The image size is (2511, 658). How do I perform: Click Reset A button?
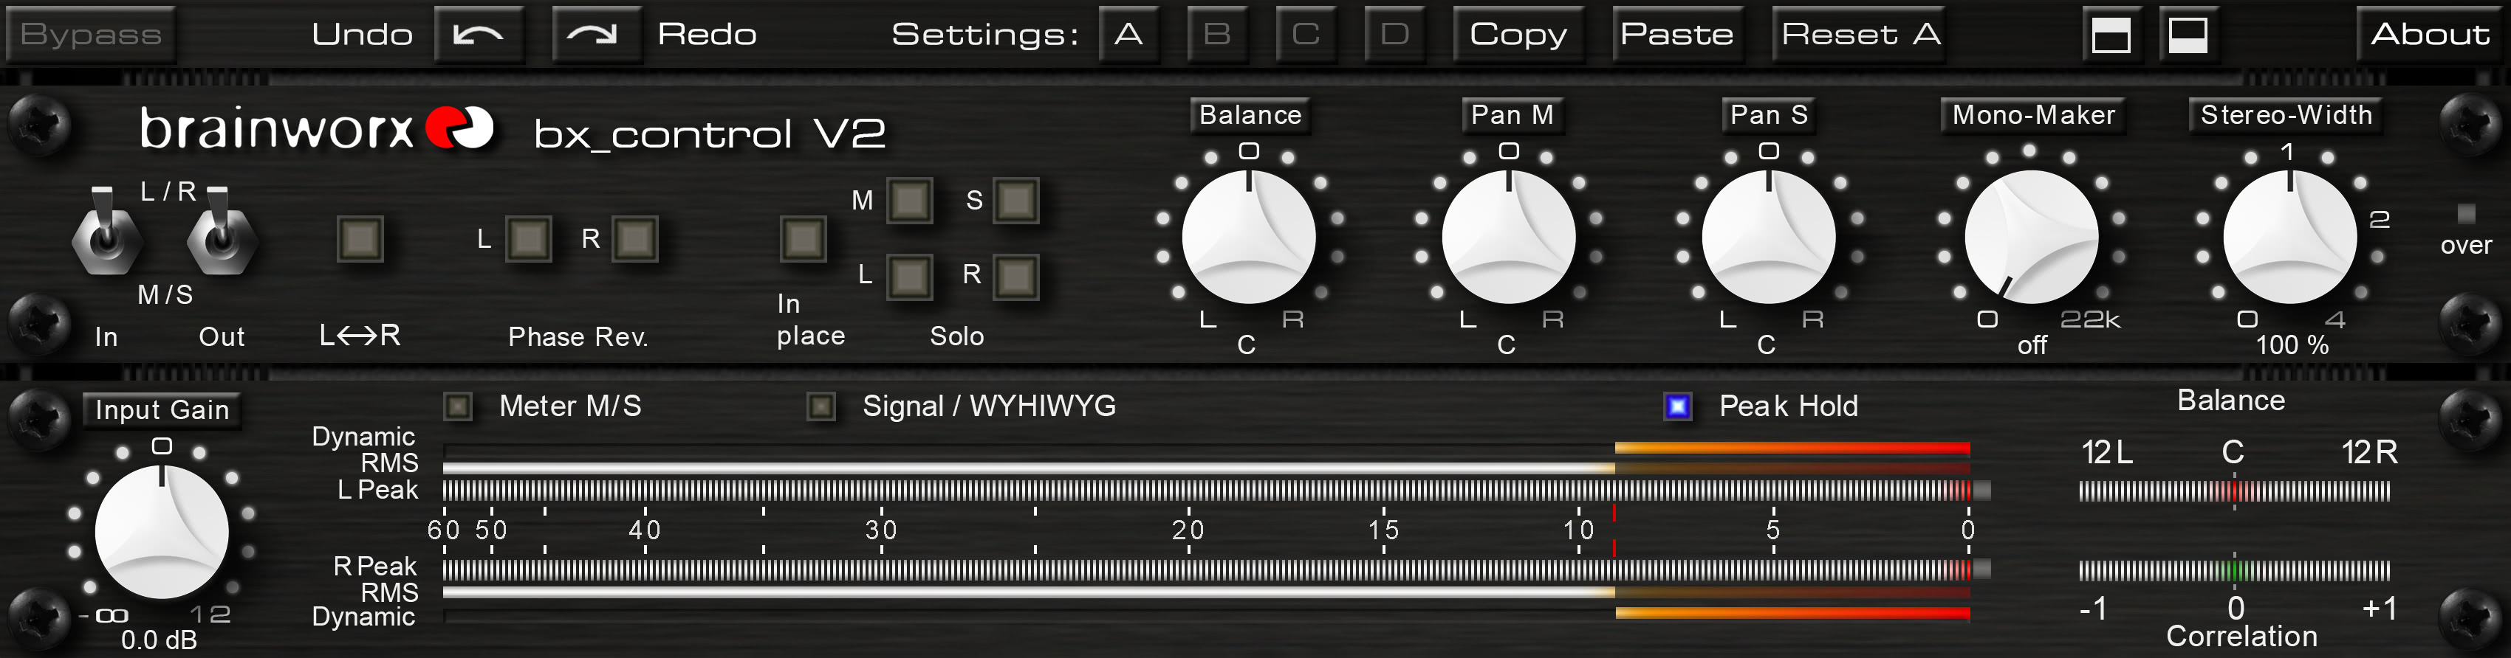(1860, 35)
